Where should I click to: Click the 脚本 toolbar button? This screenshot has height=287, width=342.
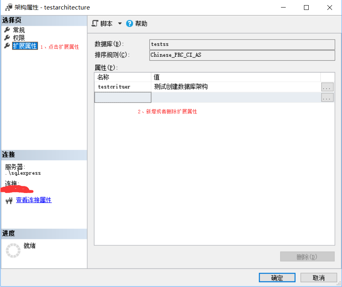(106, 23)
